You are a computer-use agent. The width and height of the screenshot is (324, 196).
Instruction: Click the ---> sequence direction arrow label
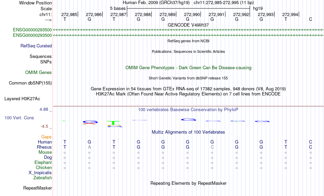[x=48, y=20]
